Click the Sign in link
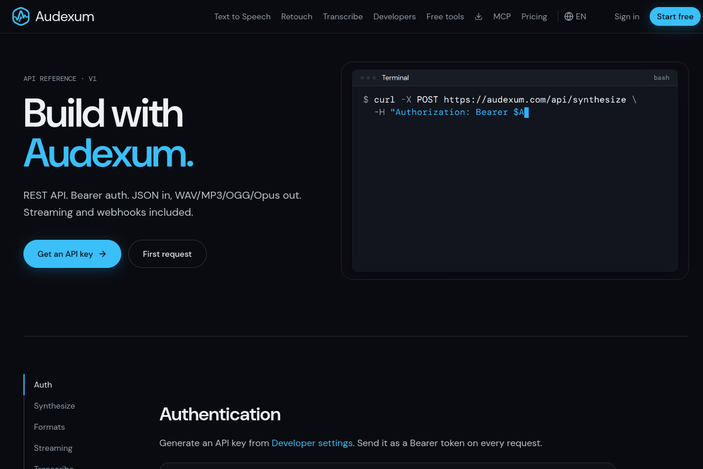This screenshot has width=703, height=469. point(627,16)
